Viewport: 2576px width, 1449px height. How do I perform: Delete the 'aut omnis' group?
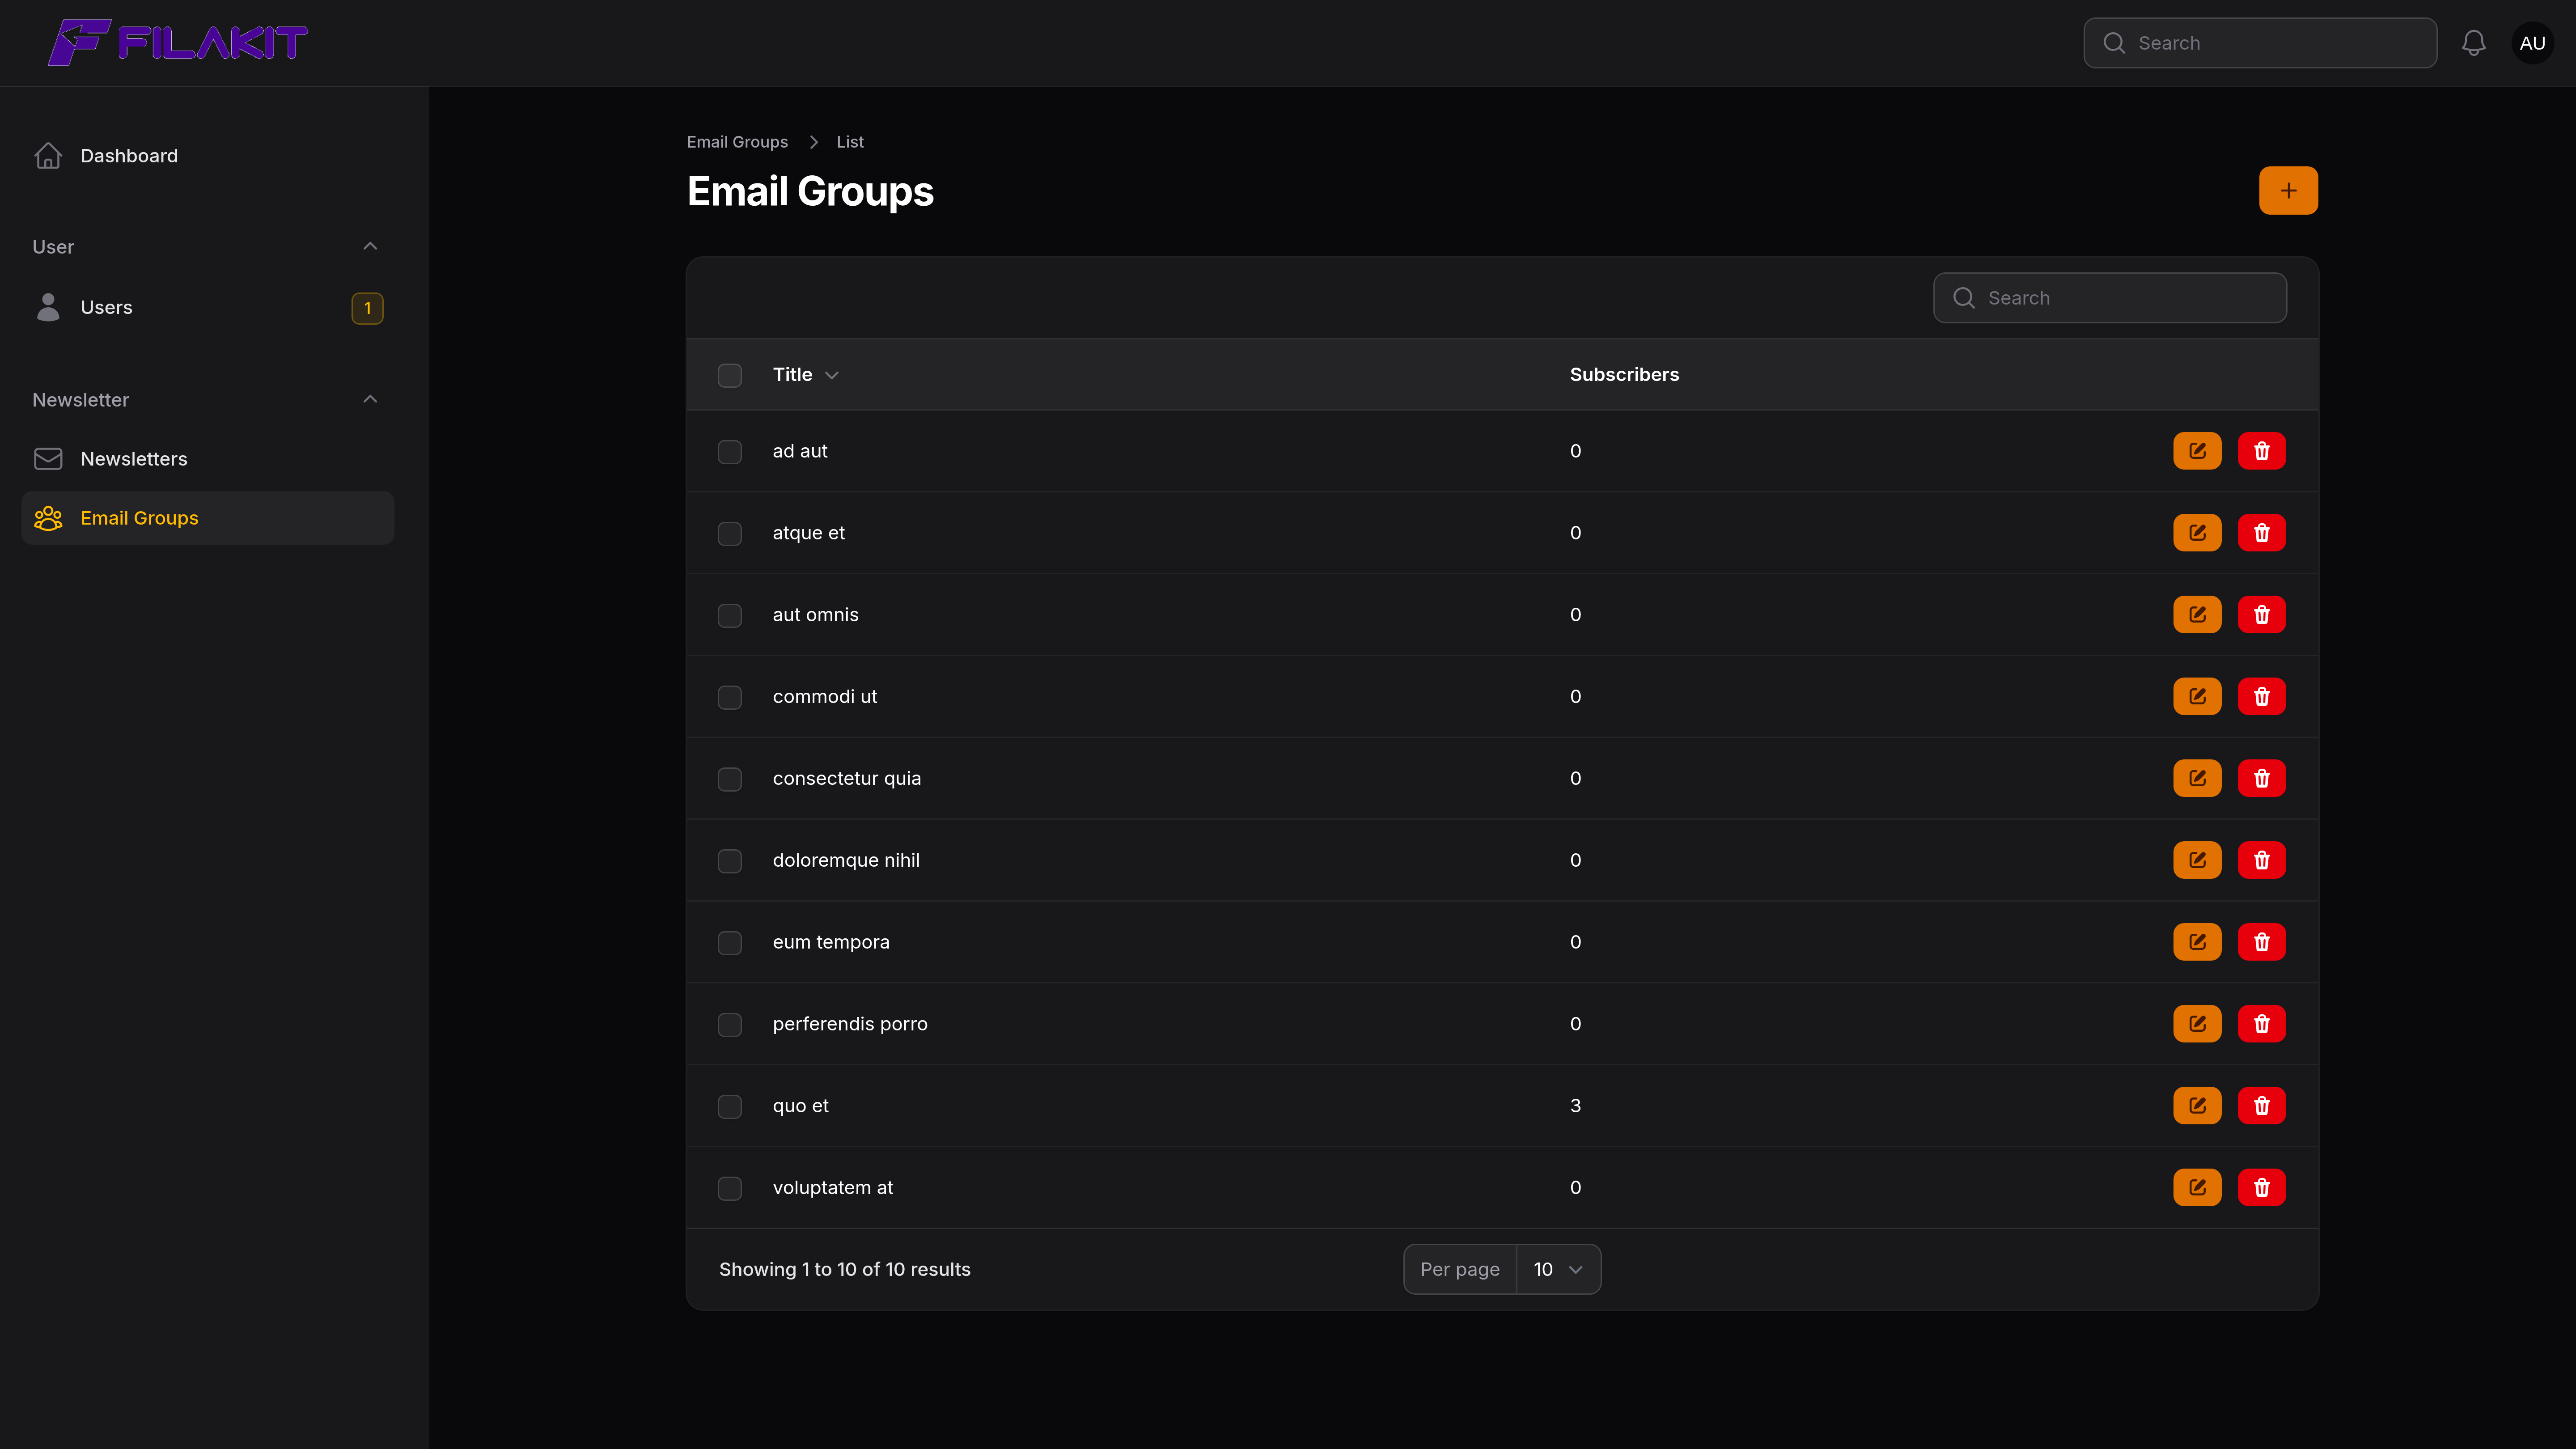pos(2262,615)
